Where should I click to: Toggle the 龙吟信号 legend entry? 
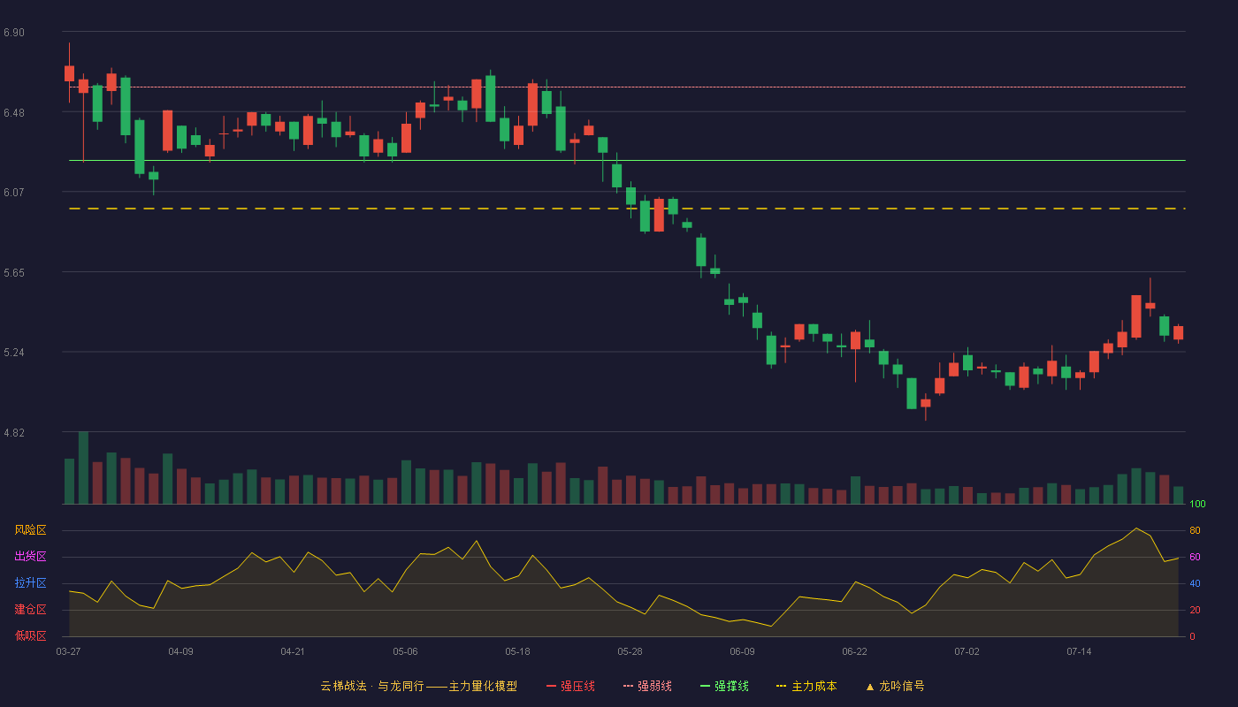click(894, 686)
